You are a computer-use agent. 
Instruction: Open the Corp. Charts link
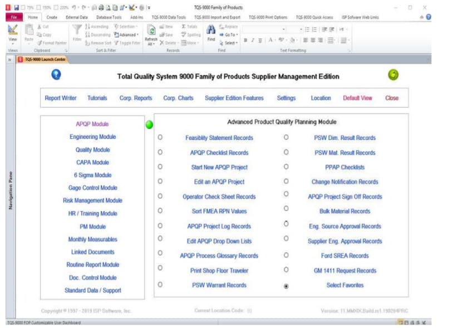click(x=178, y=98)
